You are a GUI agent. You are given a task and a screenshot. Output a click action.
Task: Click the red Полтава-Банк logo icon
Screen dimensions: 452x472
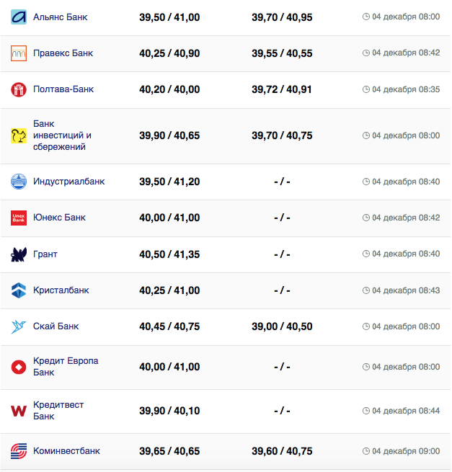coord(19,89)
